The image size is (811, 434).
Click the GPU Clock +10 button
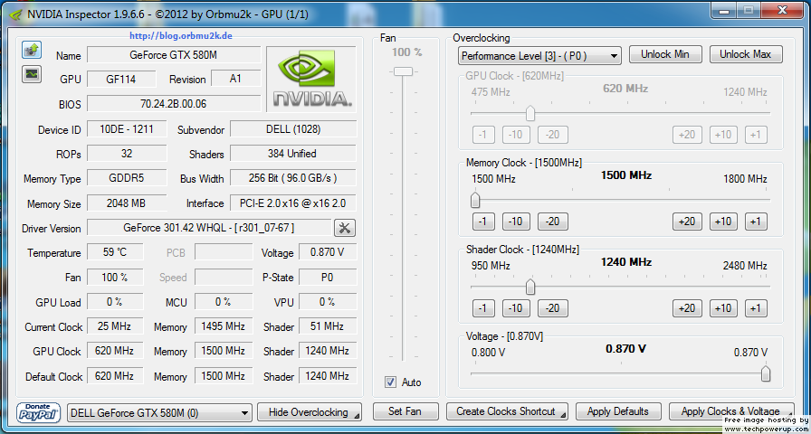pos(723,135)
